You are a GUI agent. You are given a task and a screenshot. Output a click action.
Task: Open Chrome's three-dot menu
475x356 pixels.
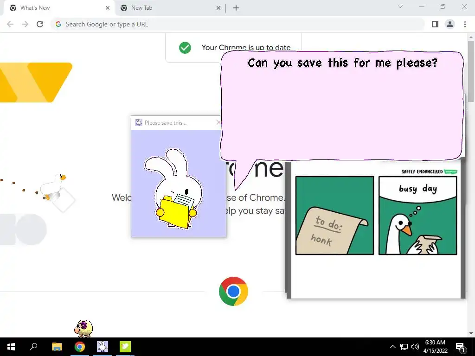(465, 24)
